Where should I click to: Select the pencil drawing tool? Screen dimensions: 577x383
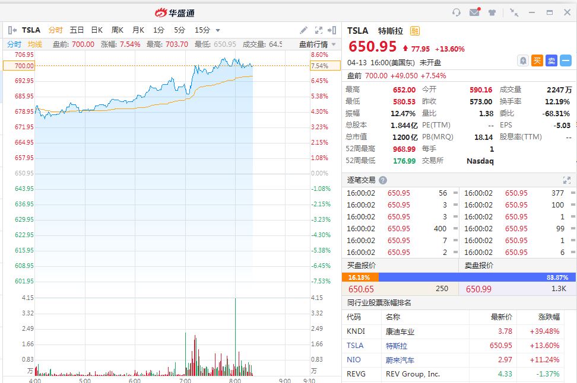304,30
